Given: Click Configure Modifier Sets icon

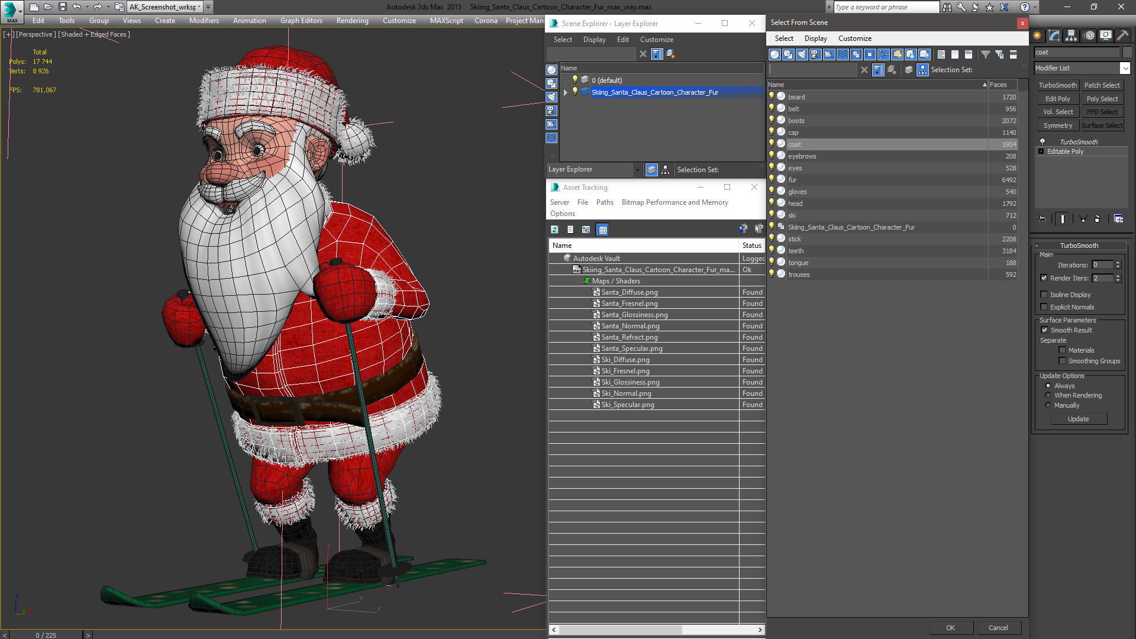Looking at the screenshot, I should [x=1118, y=219].
